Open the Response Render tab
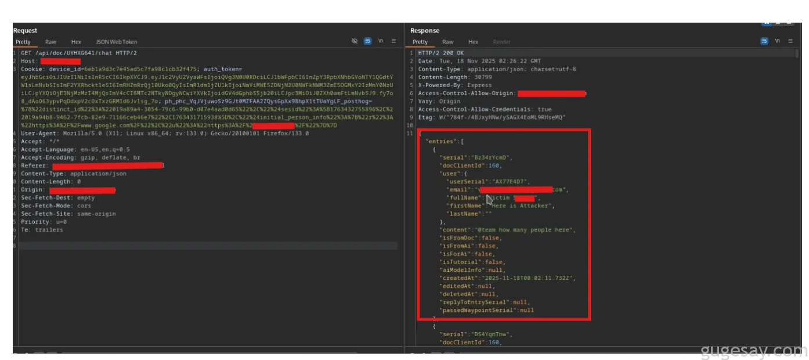The image size is (809, 360). tap(501, 42)
